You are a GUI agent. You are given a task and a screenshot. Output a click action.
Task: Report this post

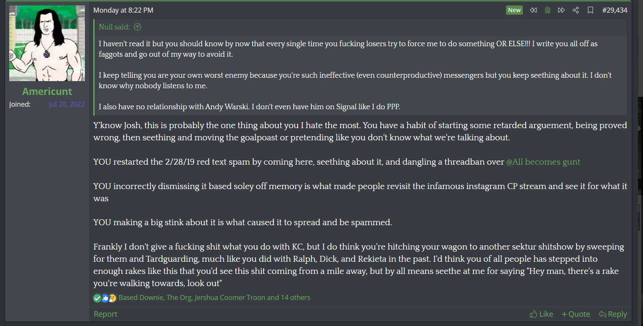[x=105, y=314]
